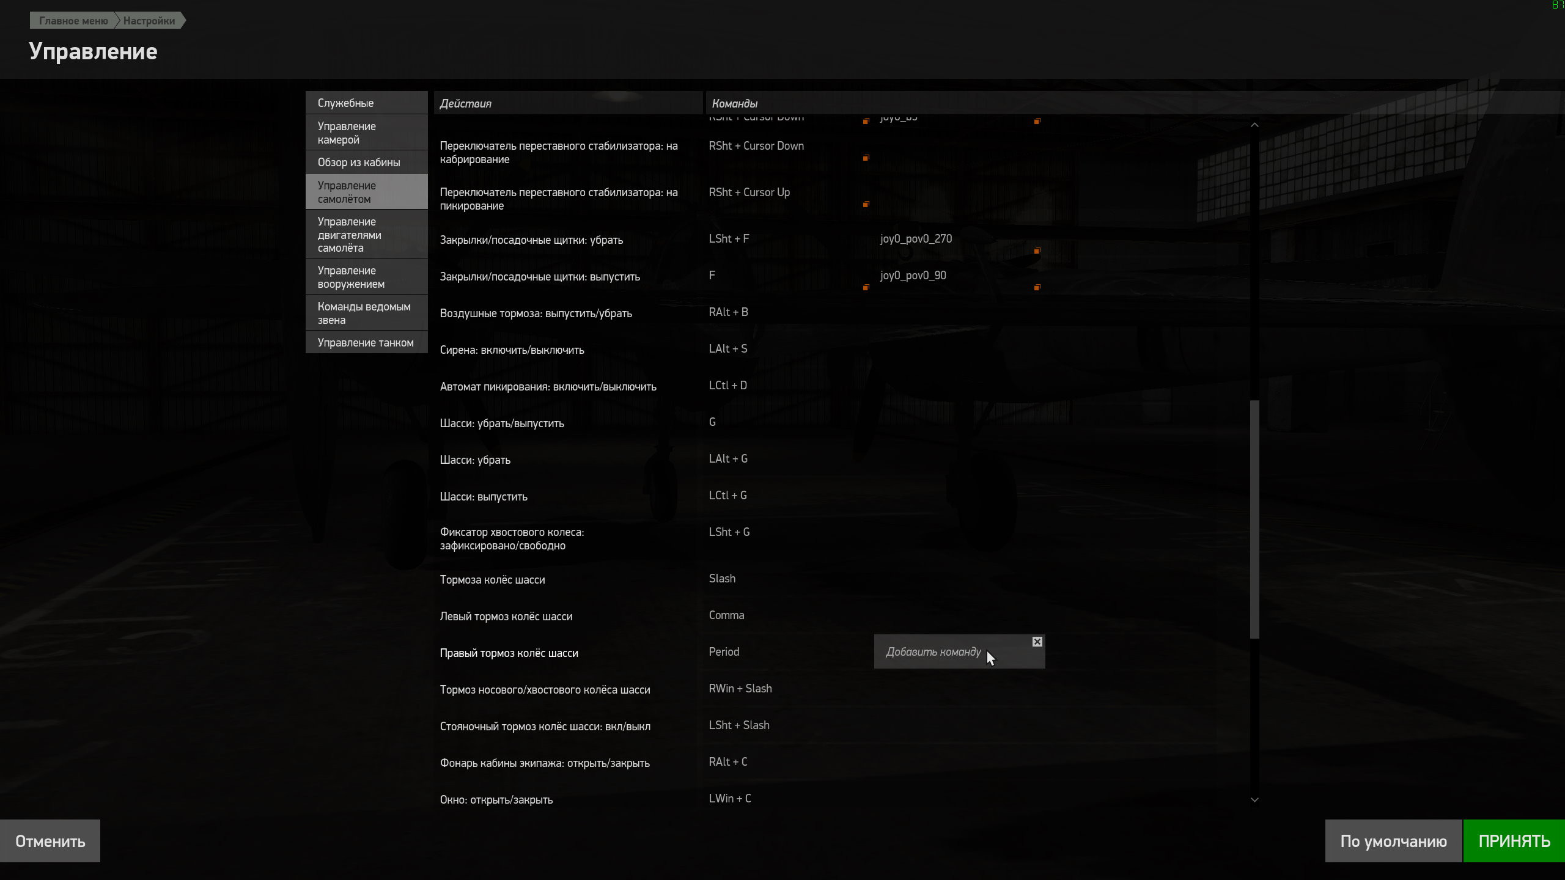Click the vertical scrollbar thumb of the commands list
The height and width of the screenshot is (880, 1565).
1254,519
